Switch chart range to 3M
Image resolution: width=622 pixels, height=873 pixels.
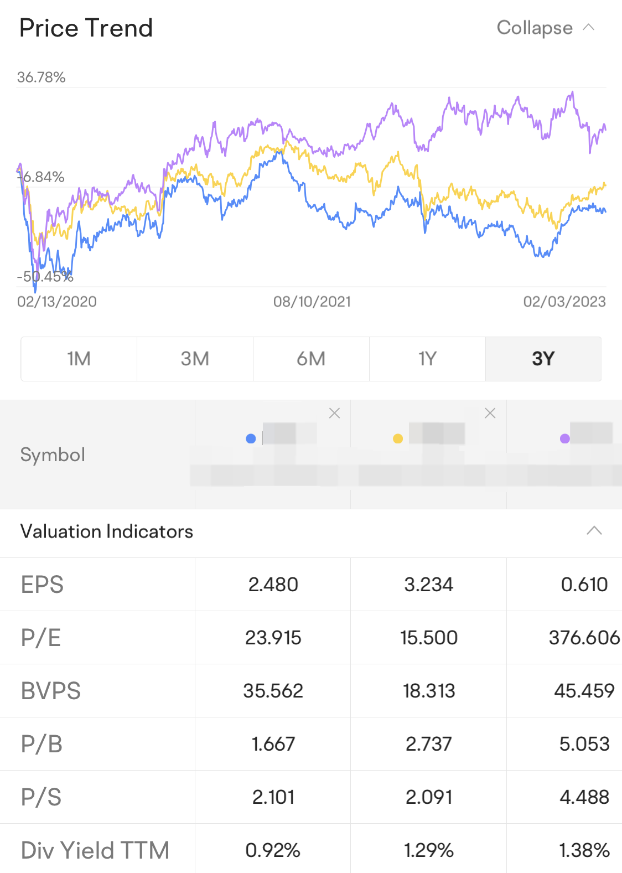point(195,359)
